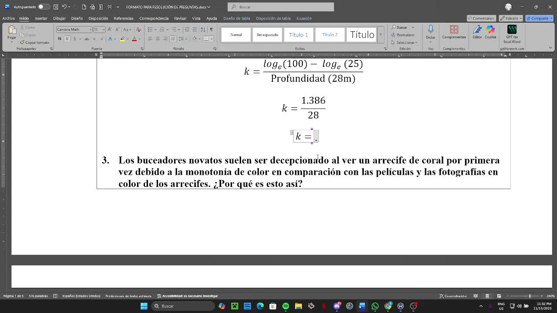The height and width of the screenshot is (313, 557).
Task: Click the Undo arrow
Action: 64,7
